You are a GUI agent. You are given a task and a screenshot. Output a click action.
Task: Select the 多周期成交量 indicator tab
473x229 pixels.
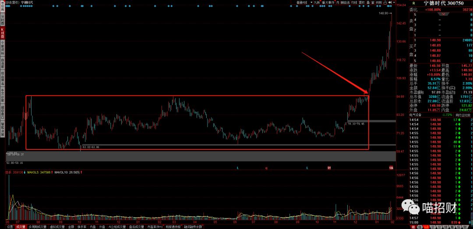[x=37, y=226]
